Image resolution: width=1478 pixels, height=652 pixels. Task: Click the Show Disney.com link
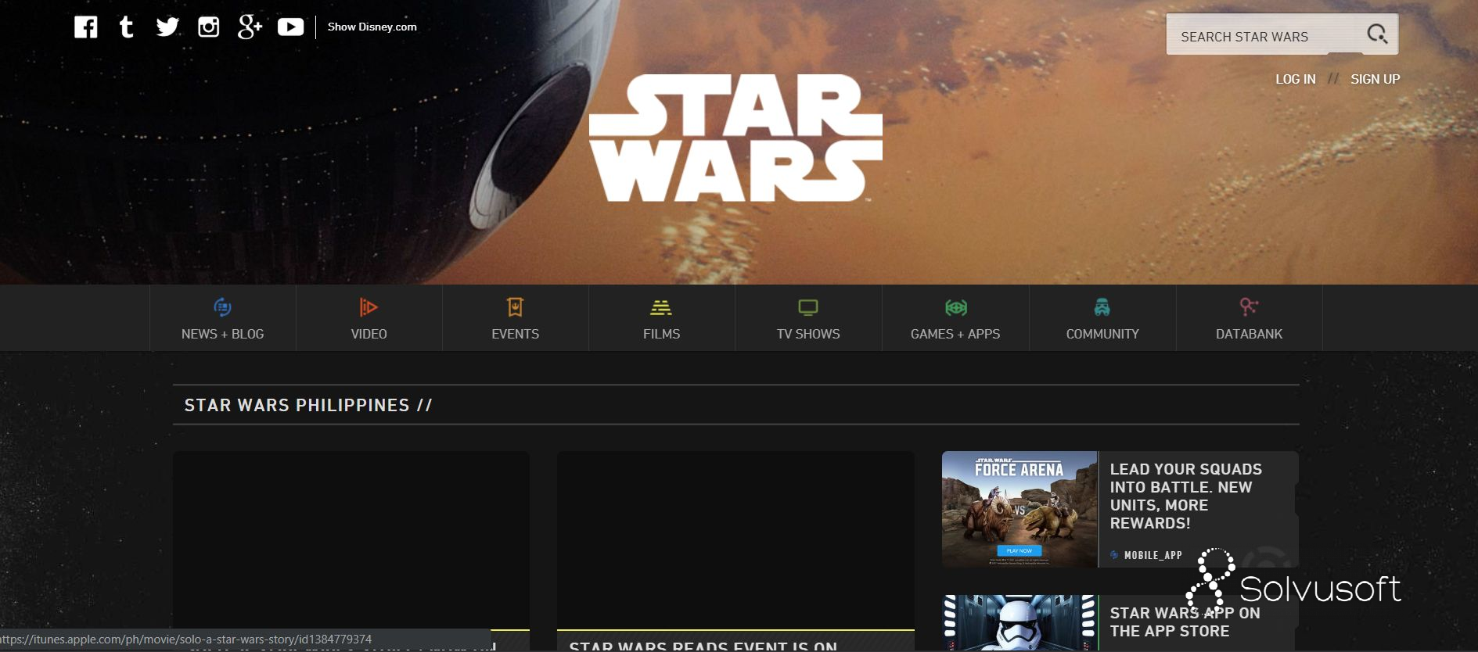[372, 27]
